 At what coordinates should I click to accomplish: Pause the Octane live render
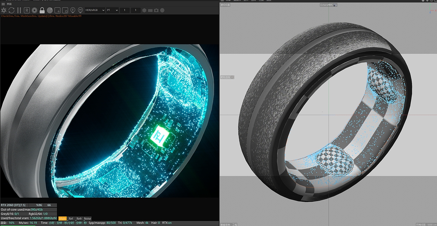(x=19, y=10)
